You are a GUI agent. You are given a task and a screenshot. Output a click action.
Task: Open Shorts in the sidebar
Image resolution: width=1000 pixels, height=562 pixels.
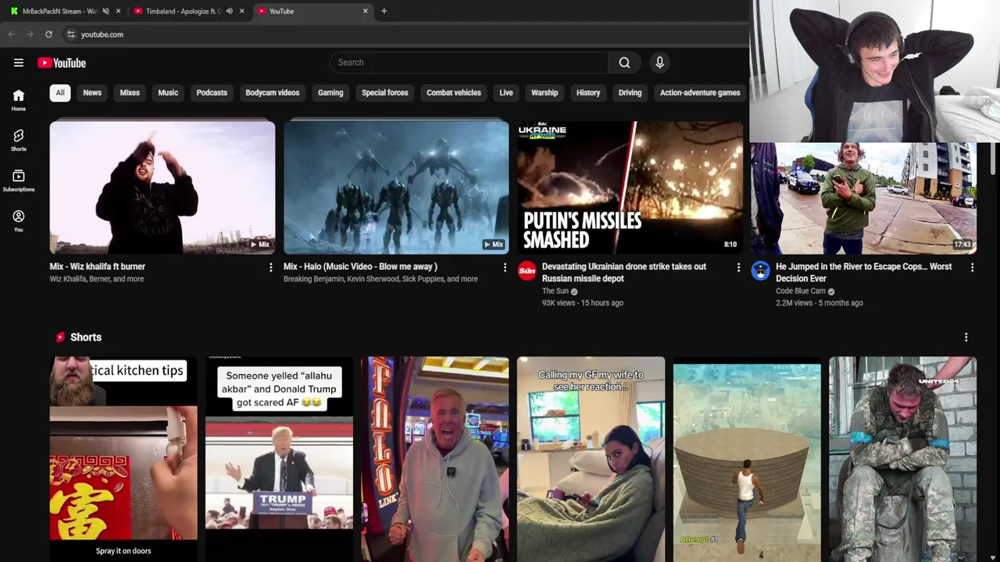tap(19, 140)
